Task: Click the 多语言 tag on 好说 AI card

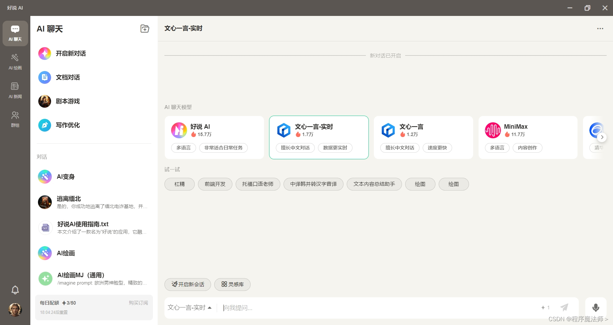Action: [184, 148]
